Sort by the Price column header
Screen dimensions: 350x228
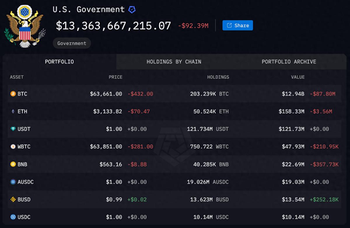[x=116, y=77]
